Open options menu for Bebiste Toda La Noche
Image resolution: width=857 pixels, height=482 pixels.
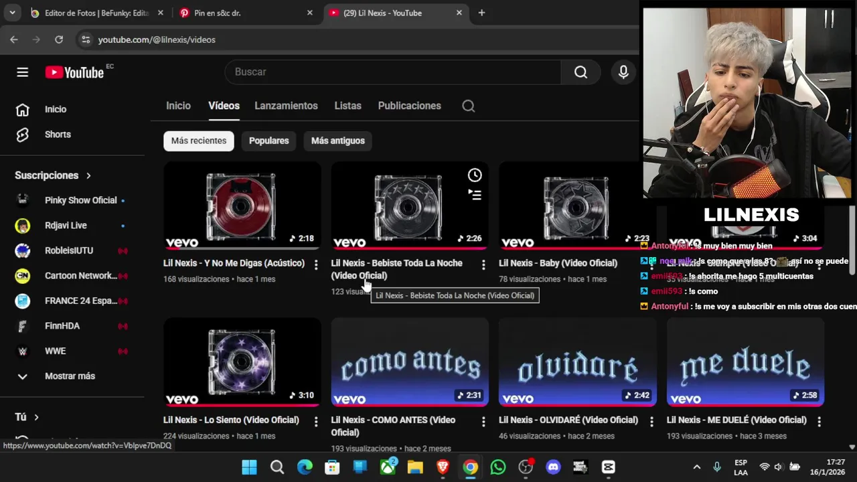pyautogui.click(x=483, y=265)
